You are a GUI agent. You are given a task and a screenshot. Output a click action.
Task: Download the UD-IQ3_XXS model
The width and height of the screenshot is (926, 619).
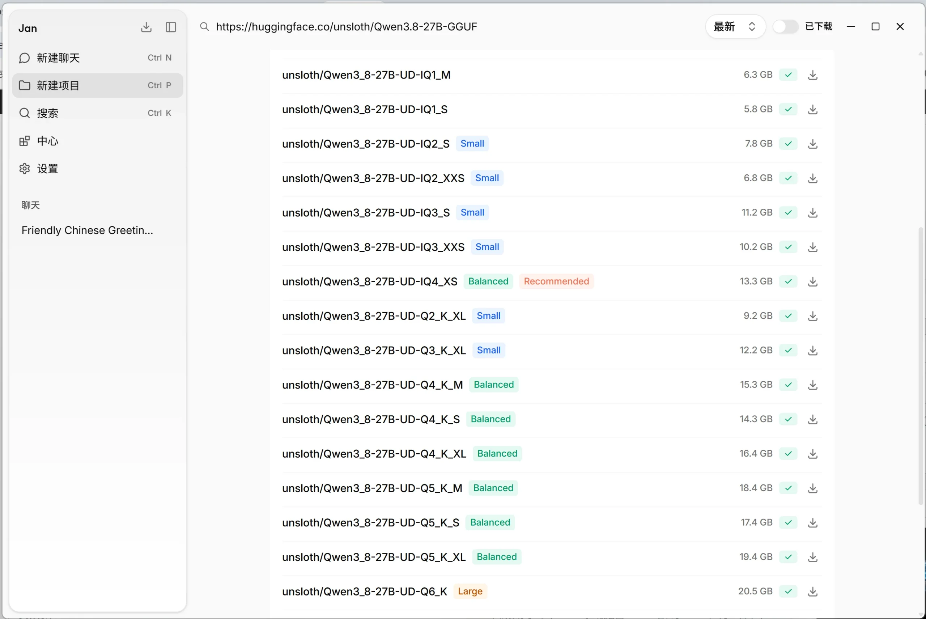(x=812, y=247)
